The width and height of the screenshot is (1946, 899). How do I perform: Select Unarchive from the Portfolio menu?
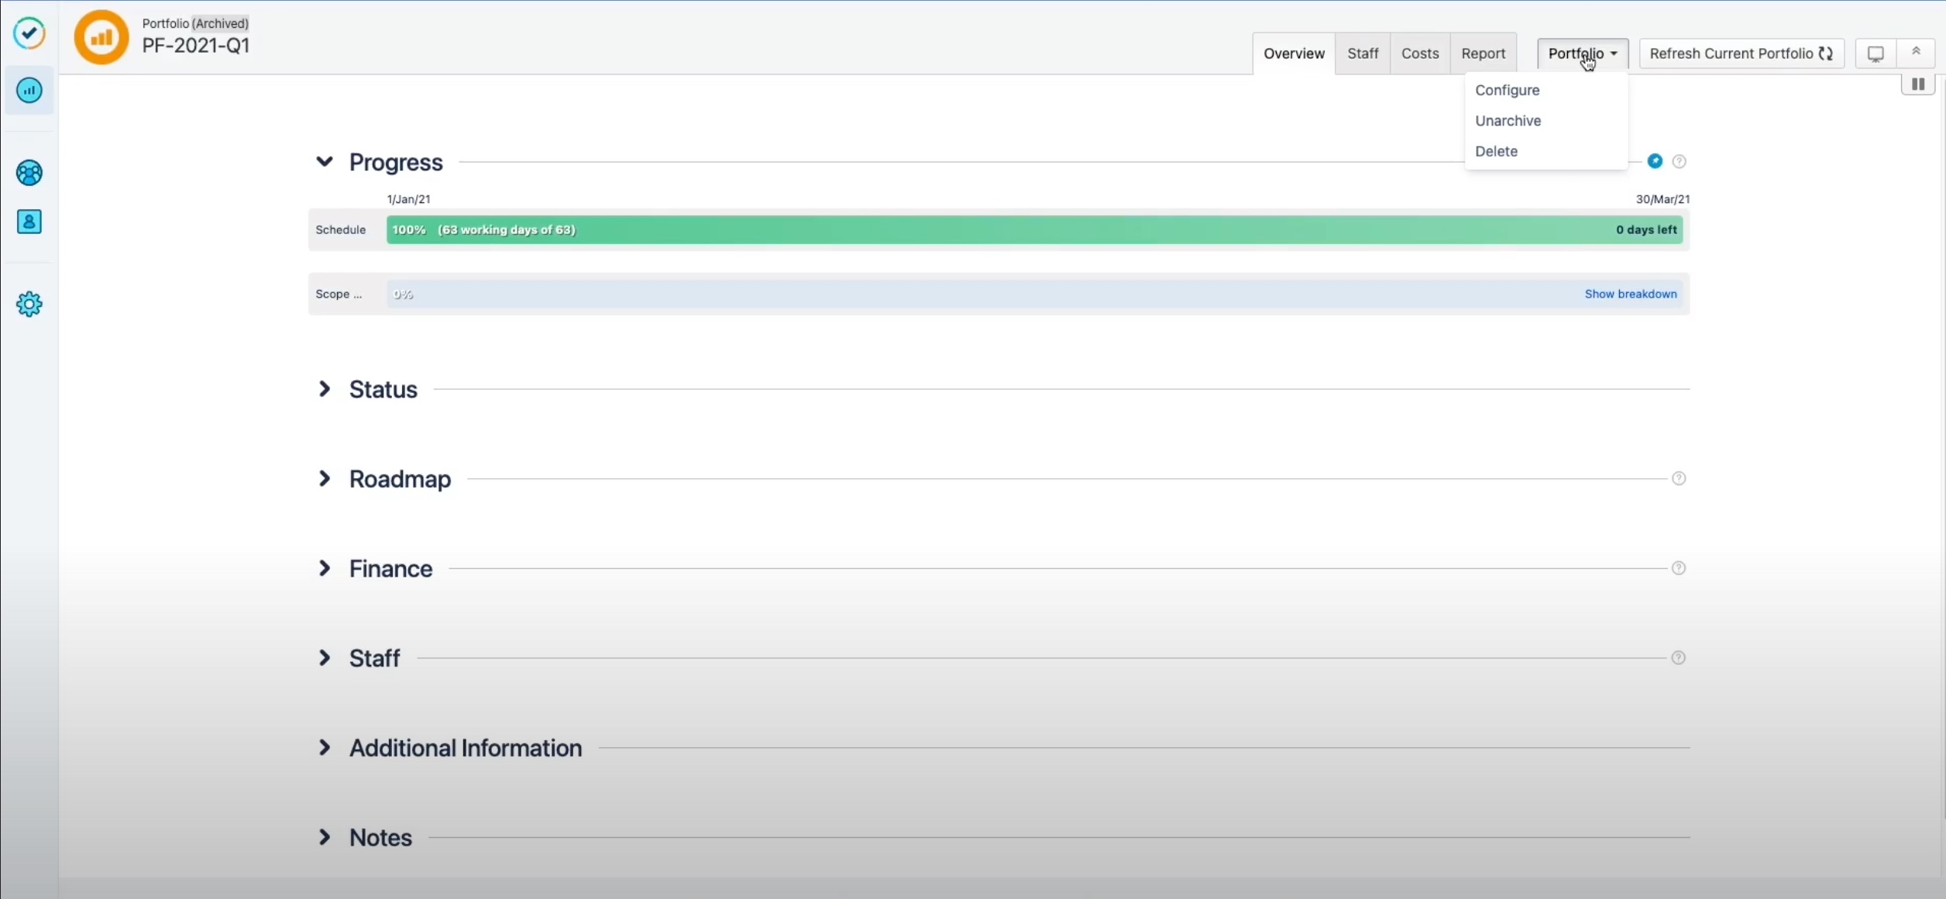[x=1508, y=121]
